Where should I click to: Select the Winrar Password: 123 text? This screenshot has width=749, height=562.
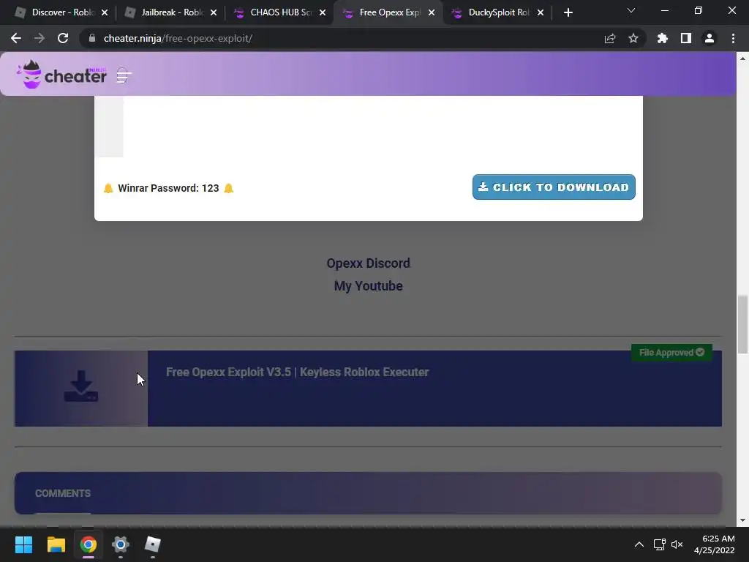[168, 188]
